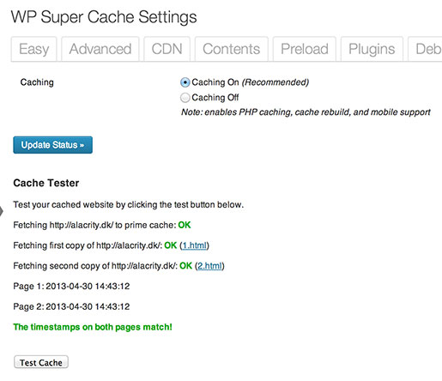The image size is (442, 381).
Task: Select the partially visible Debug tab
Action: pos(425,49)
